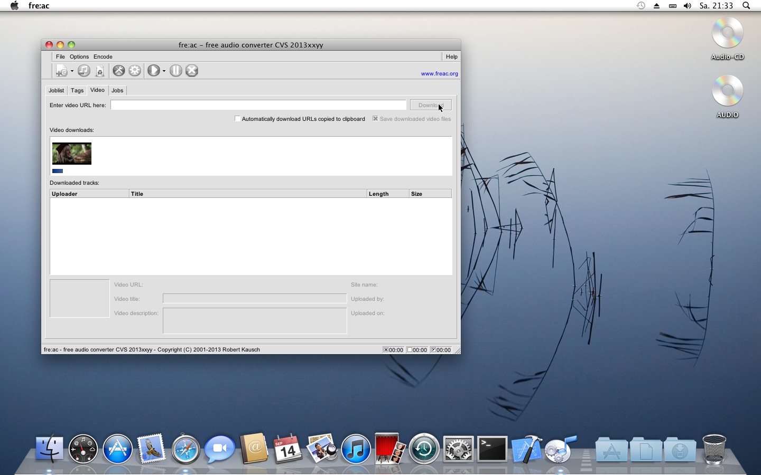Viewport: 761px width, 475px height.
Task: Sort tracks by Length column header
Action: (388, 194)
